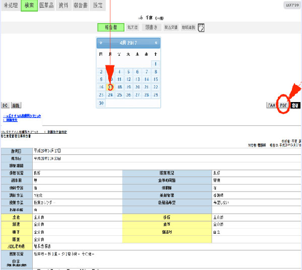Select day 29 in the calendar
The image size is (302, 270).
tap(156, 95)
